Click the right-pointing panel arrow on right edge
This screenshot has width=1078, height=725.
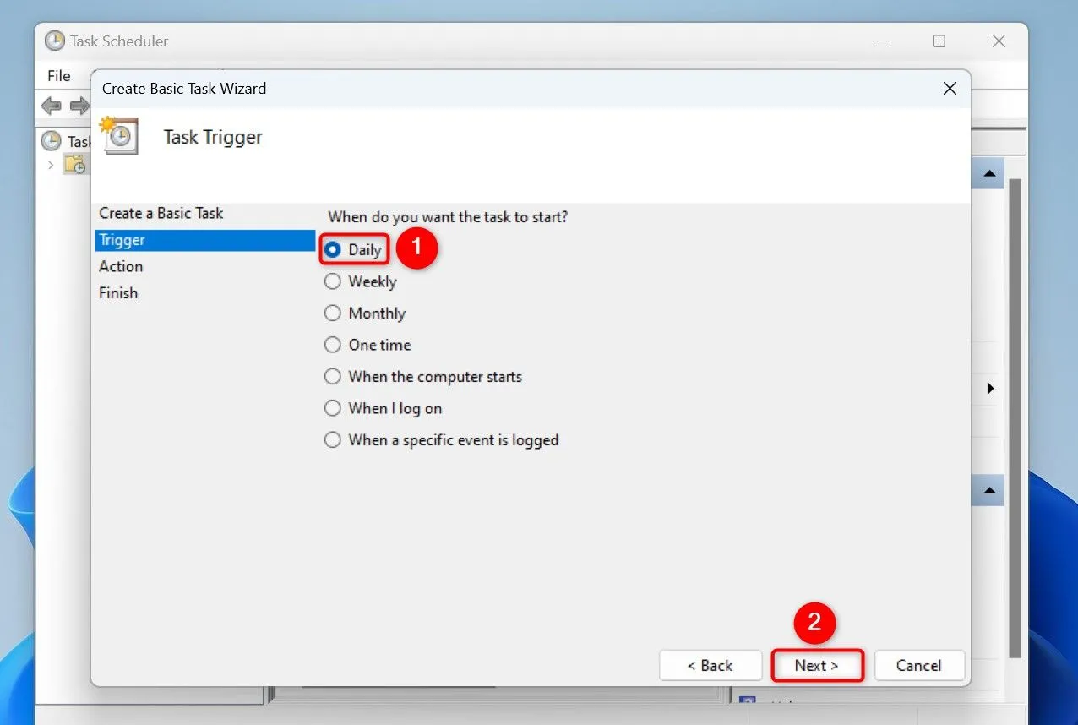[990, 388]
